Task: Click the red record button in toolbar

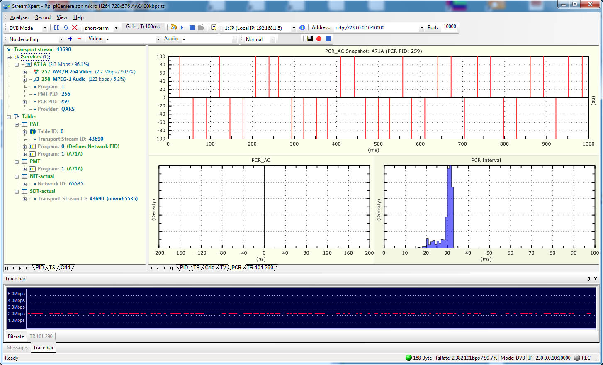Action: [319, 39]
